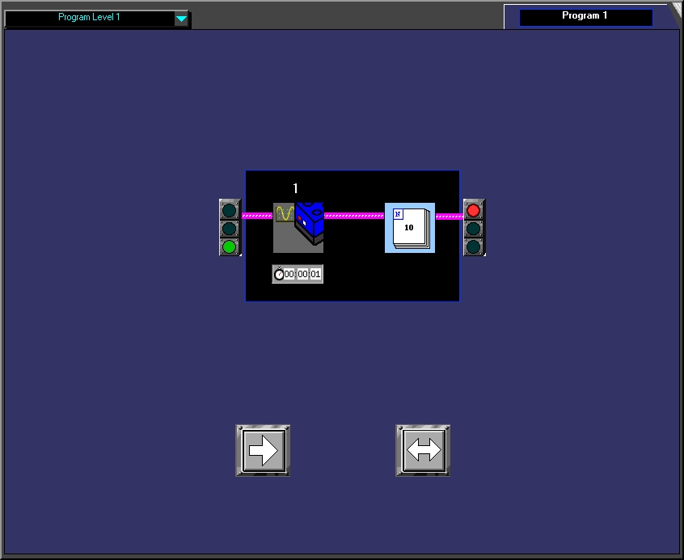Image resolution: width=684 pixels, height=560 pixels.
Task: Open the Program Level 1 dropdown arrow
Action: tap(181, 19)
